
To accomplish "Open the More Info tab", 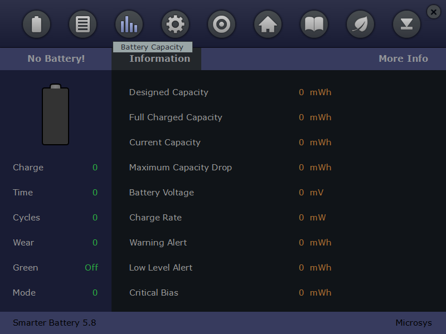I will 403,59.
